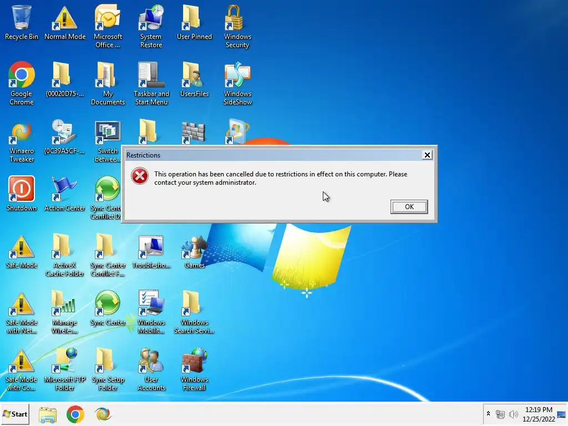Click OK in the Restrictions dialog
The image size is (568, 426).
pyautogui.click(x=409, y=206)
